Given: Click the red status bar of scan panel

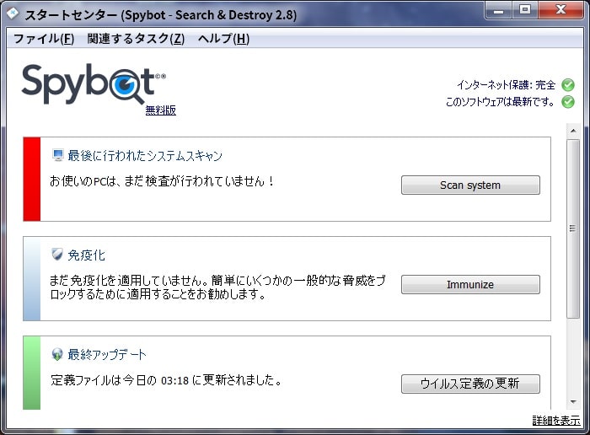Looking at the screenshot, I should [32, 179].
